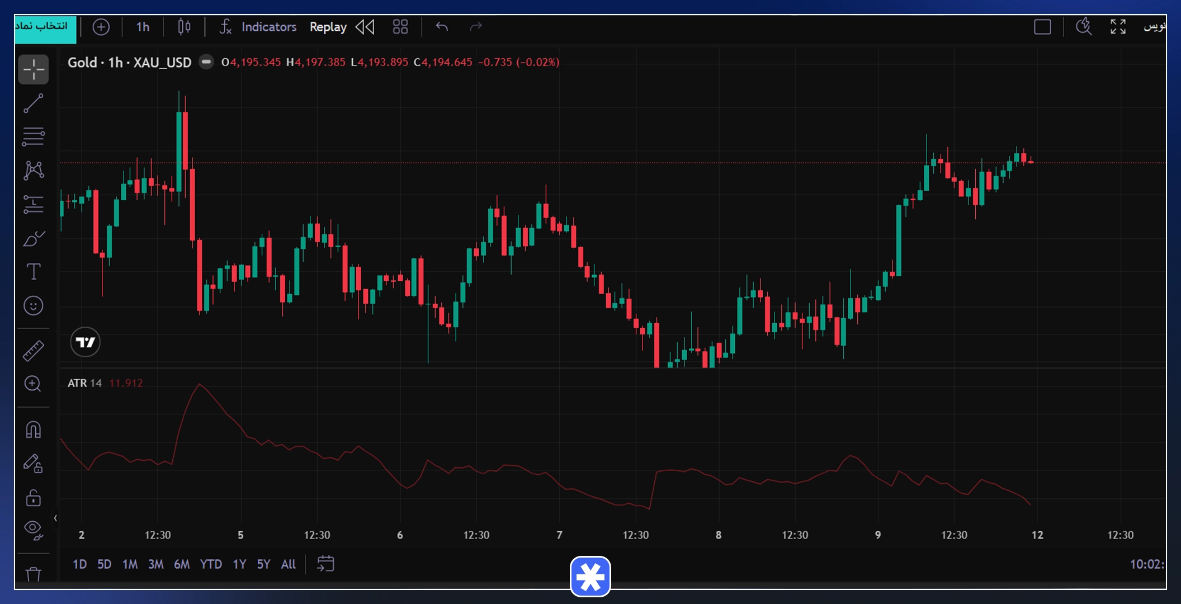The width and height of the screenshot is (1181, 604).
Task: Open the layout setup grid icon
Action: (400, 27)
